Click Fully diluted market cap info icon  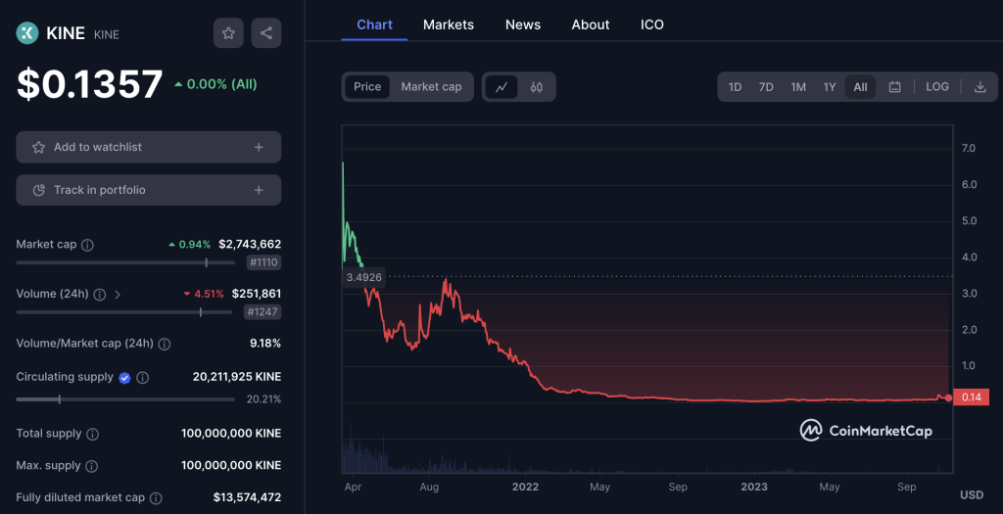coord(156,498)
